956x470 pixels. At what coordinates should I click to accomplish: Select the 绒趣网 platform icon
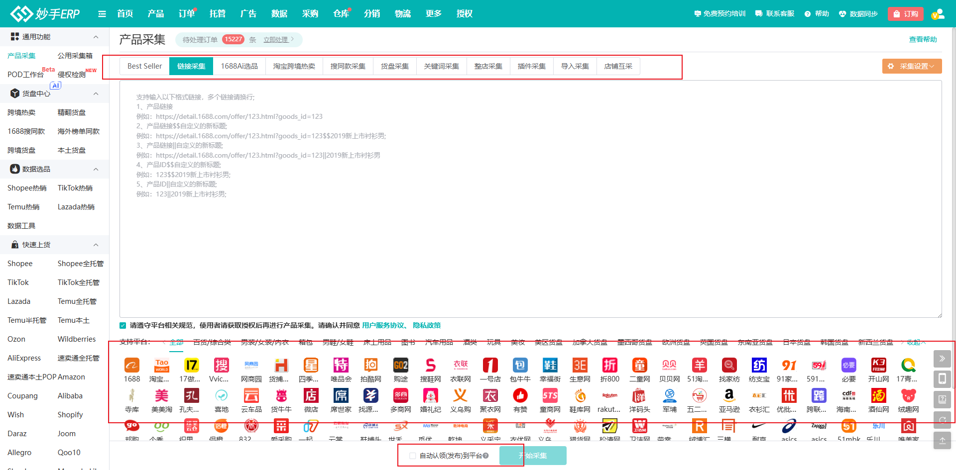point(909,396)
